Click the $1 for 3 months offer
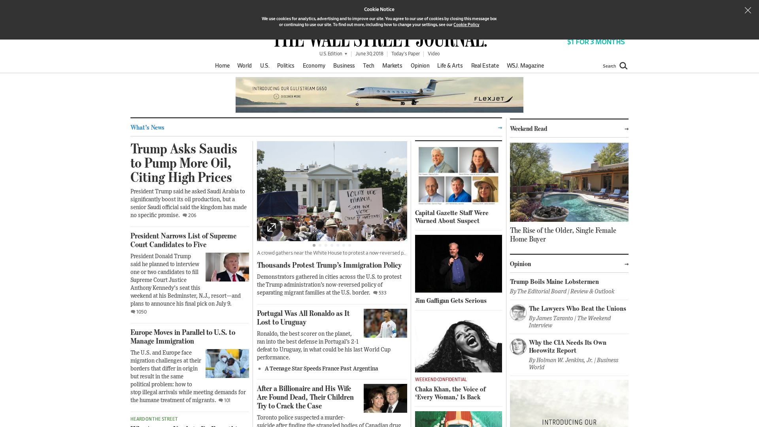 tap(595, 42)
